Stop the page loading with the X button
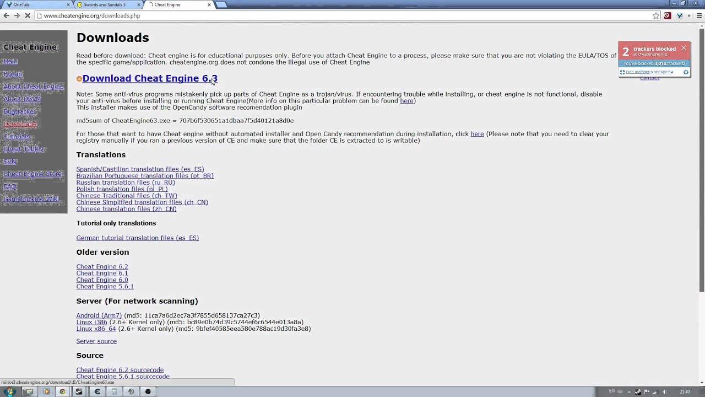The width and height of the screenshot is (705, 397). pos(27,16)
